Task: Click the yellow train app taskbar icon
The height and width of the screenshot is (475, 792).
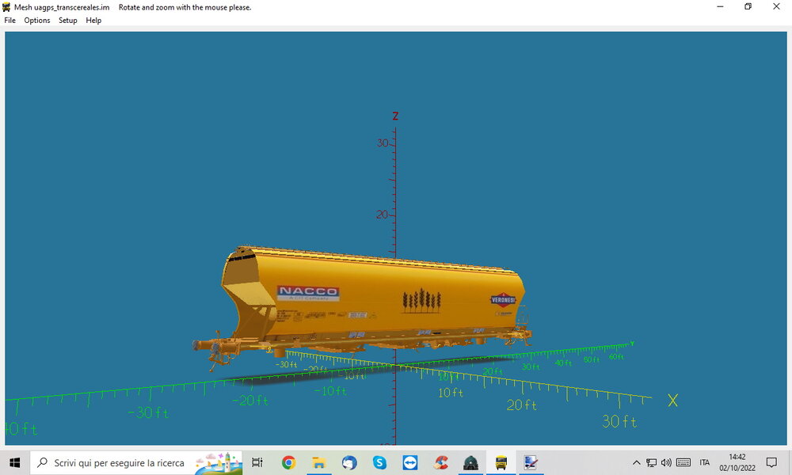Action: click(501, 462)
